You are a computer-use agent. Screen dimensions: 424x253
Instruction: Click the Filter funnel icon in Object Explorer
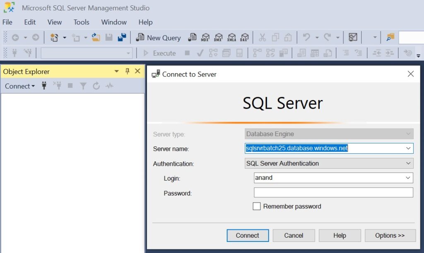[83, 86]
